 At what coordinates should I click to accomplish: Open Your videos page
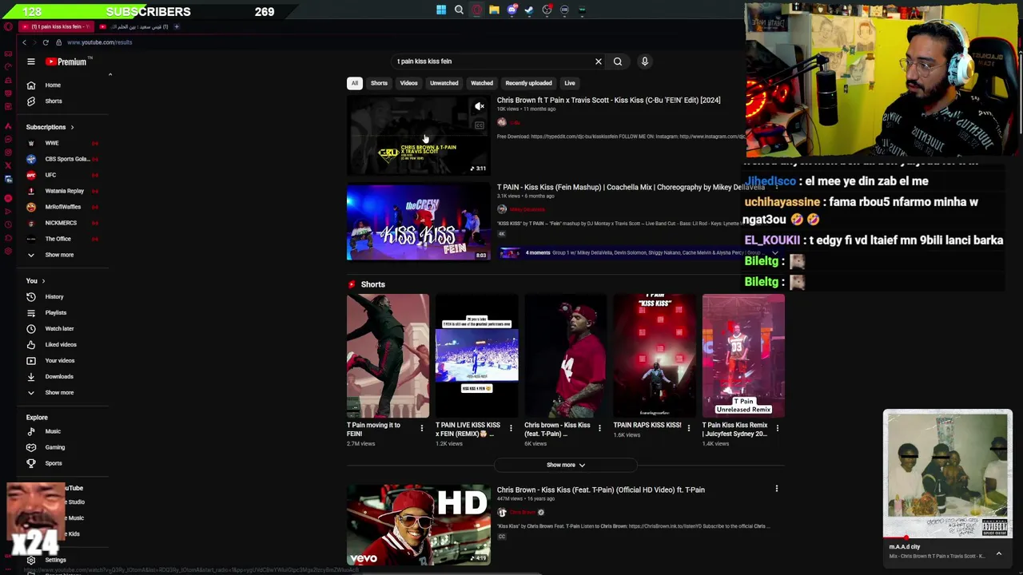60,361
